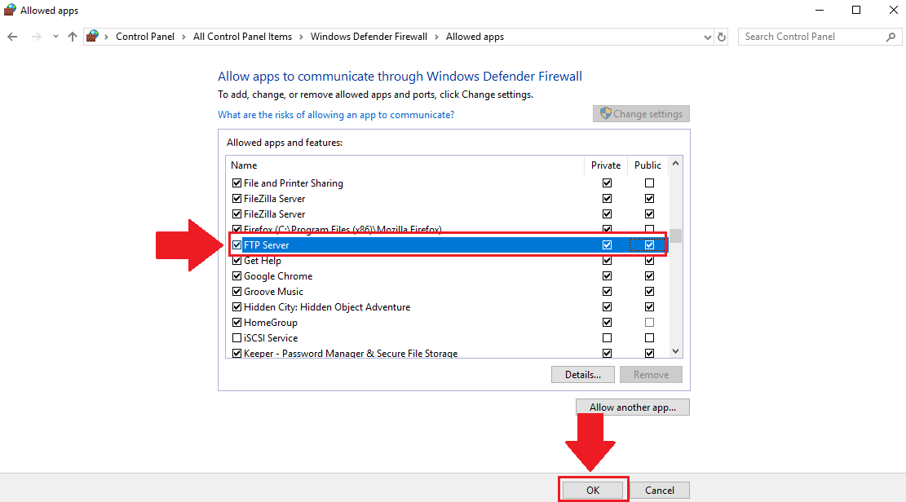Click the refresh icon in the address bar

tap(721, 37)
